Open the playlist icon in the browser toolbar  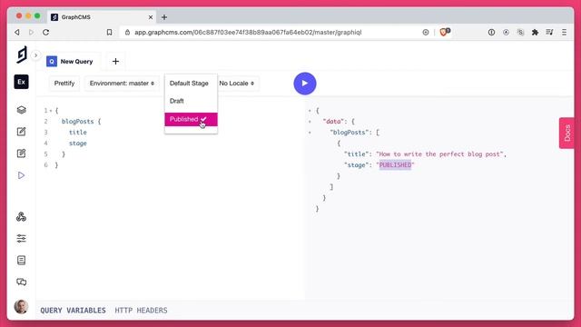coord(549,33)
